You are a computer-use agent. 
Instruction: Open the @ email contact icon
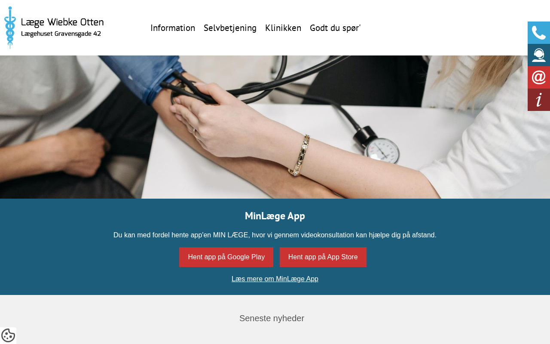pyautogui.click(x=539, y=77)
